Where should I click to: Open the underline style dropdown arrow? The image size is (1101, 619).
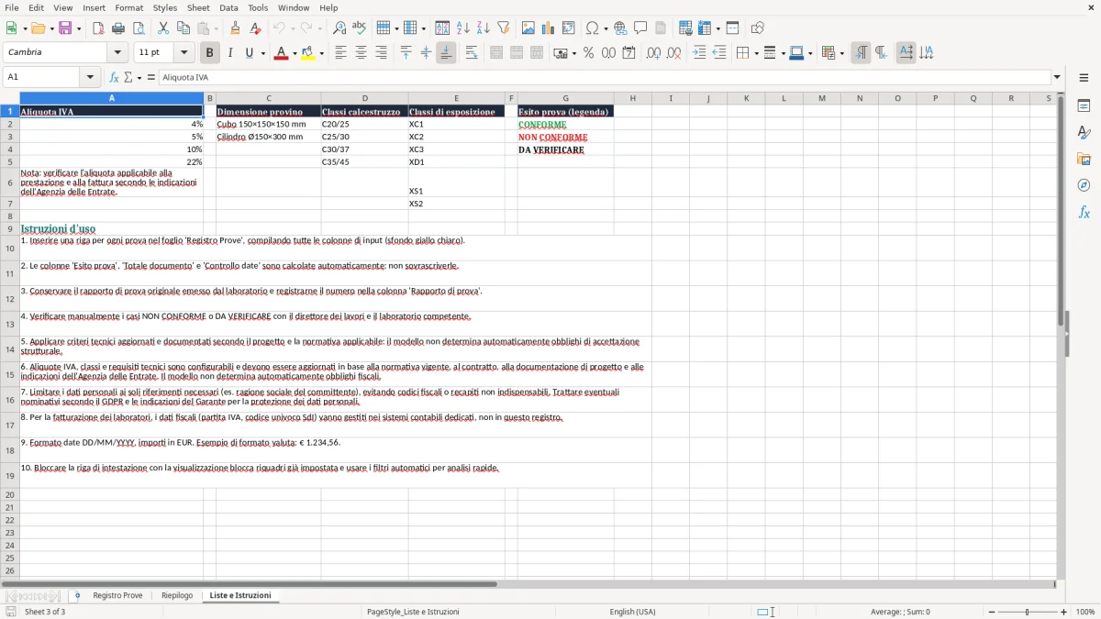263,53
